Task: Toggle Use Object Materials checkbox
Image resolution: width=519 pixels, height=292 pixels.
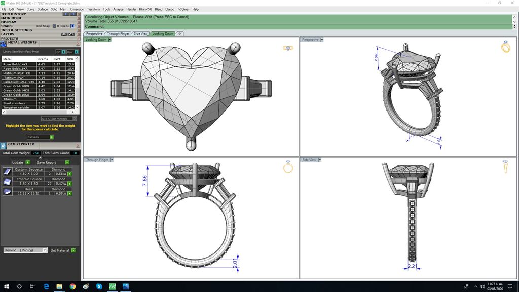Action: [x=74, y=118]
